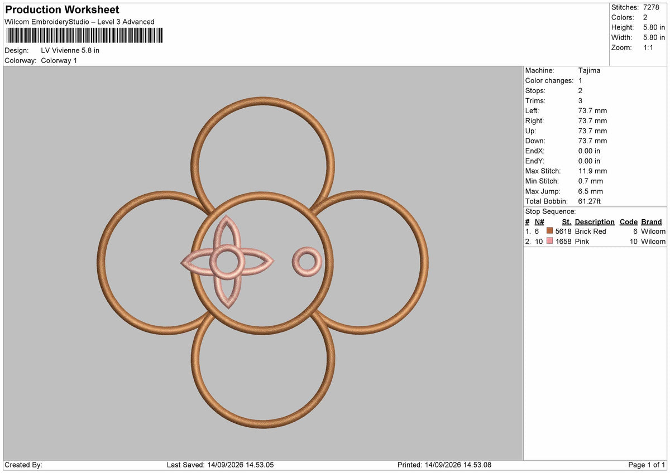Click the Height value '5.80 in'

pyautogui.click(x=654, y=27)
